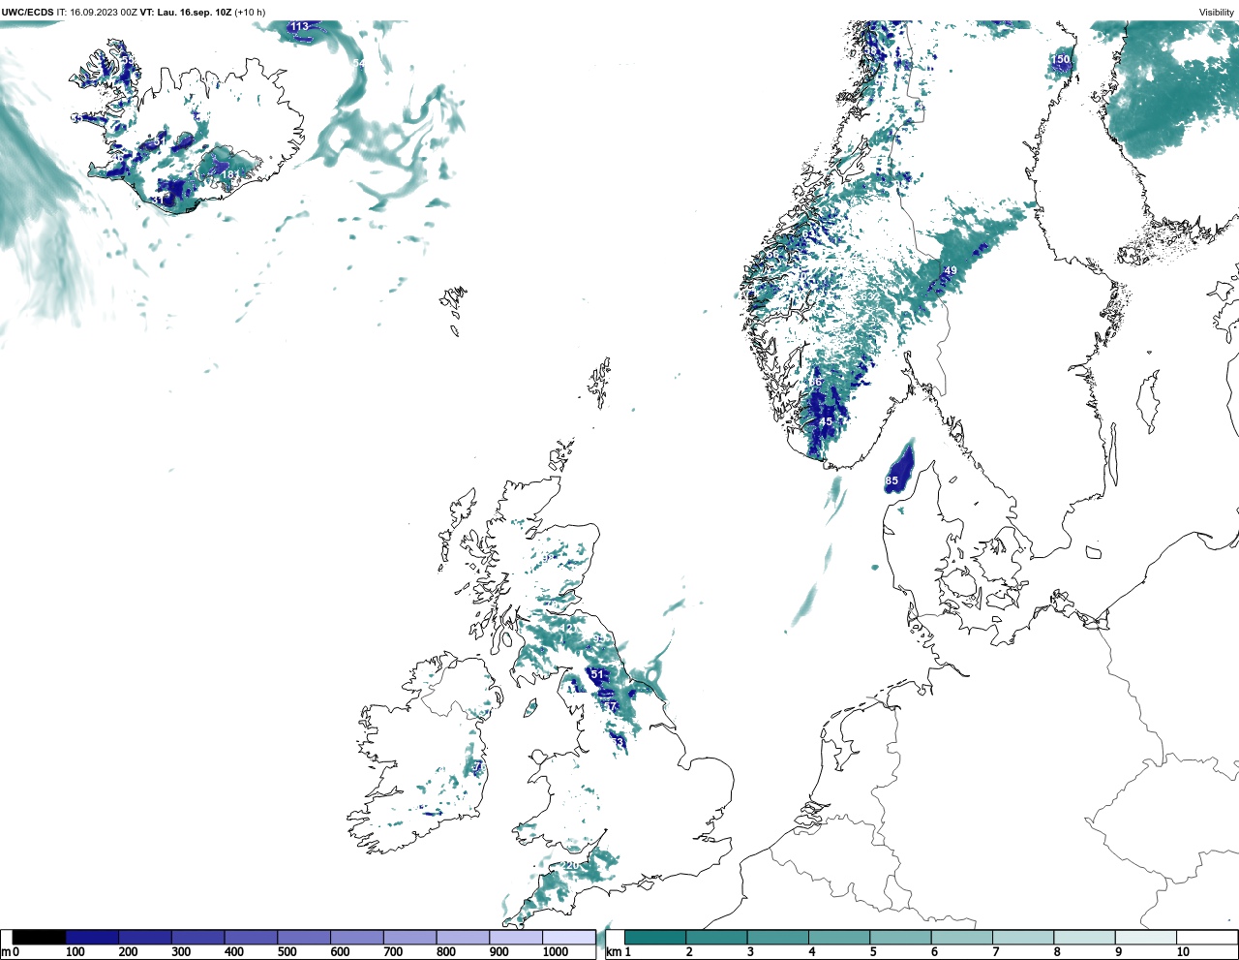Pick the 3 km legend color cell
The width and height of the screenshot is (1239, 960).
[x=777, y=938]
